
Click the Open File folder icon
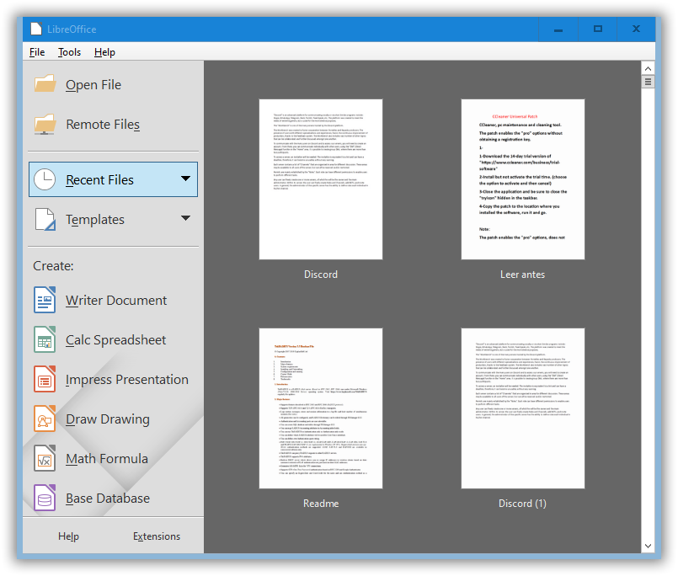[45, 84]
